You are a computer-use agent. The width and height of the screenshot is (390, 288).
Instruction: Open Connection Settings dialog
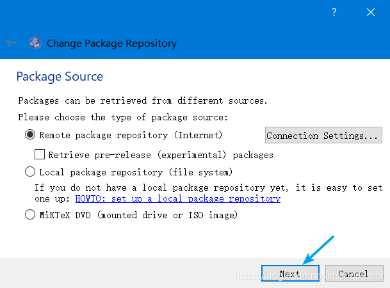(x=323, y=135)
